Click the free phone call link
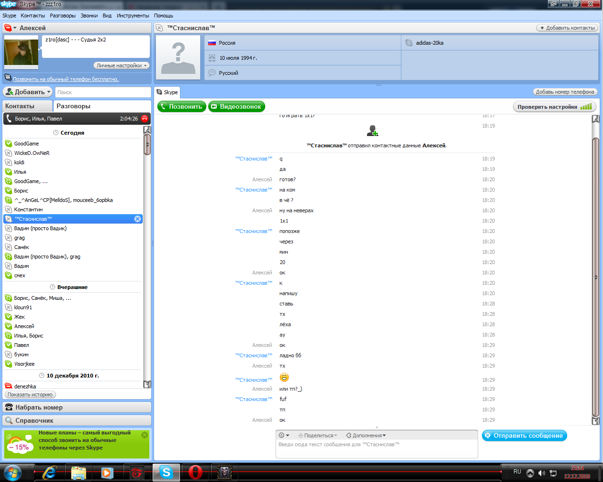Screen dimensions: 603x482 [65, 79]
